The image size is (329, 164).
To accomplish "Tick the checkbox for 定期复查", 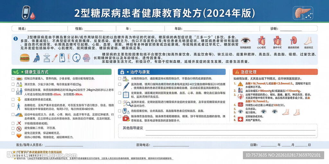I will click(120, 93).
